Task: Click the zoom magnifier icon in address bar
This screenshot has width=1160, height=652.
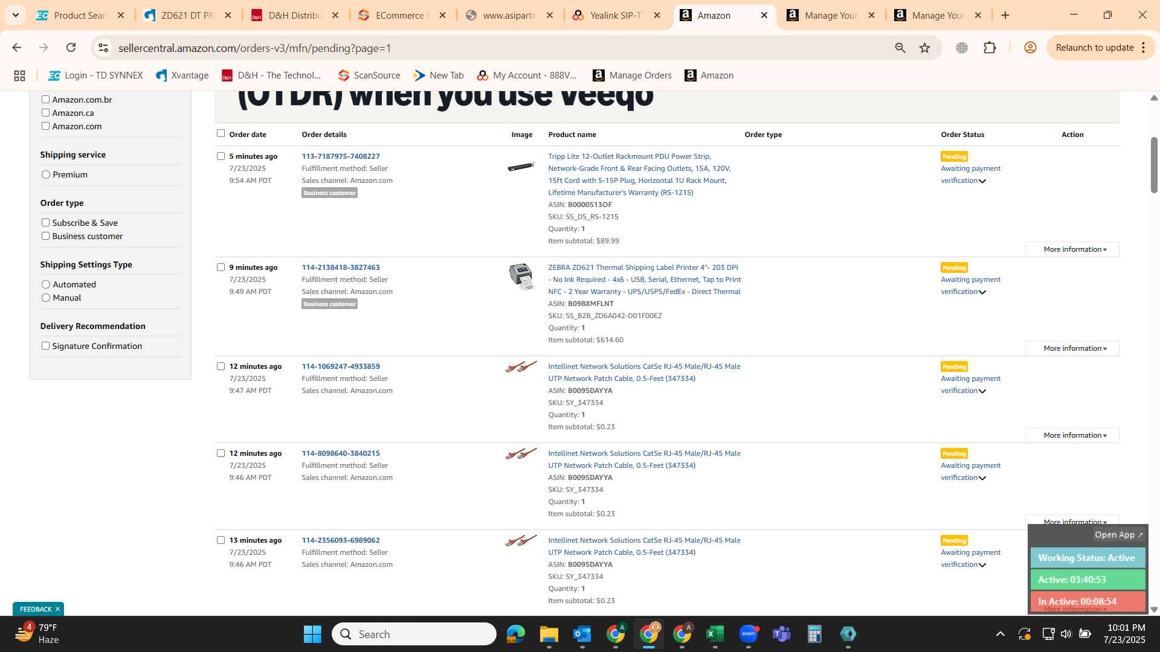Action: point(900,48)
